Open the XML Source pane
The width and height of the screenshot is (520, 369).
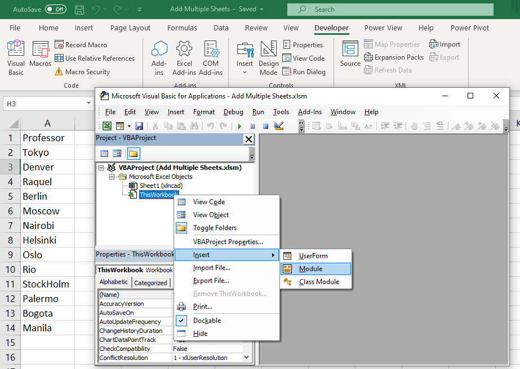(350, 54)
